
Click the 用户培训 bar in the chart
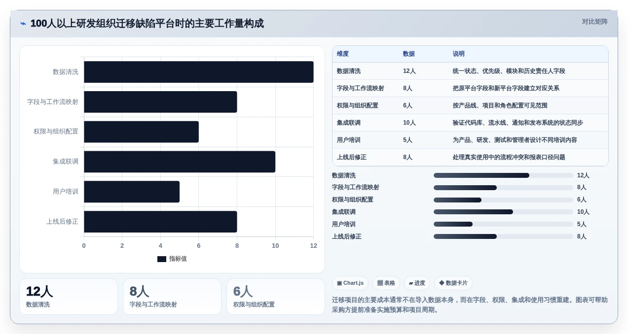click(132, 192)
